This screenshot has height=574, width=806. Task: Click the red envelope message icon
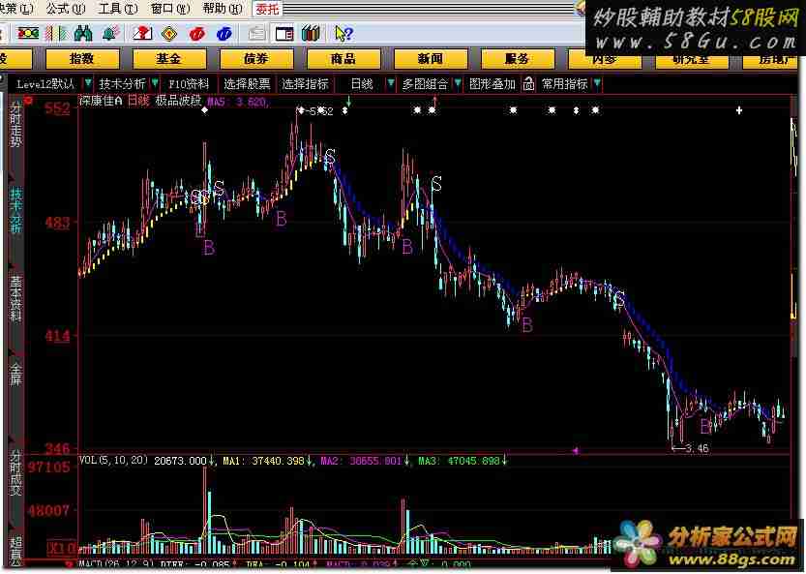[x=142, y=34]
